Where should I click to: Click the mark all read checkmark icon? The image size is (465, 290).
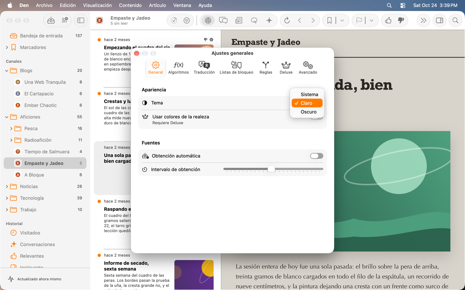(x=174, y=21)
